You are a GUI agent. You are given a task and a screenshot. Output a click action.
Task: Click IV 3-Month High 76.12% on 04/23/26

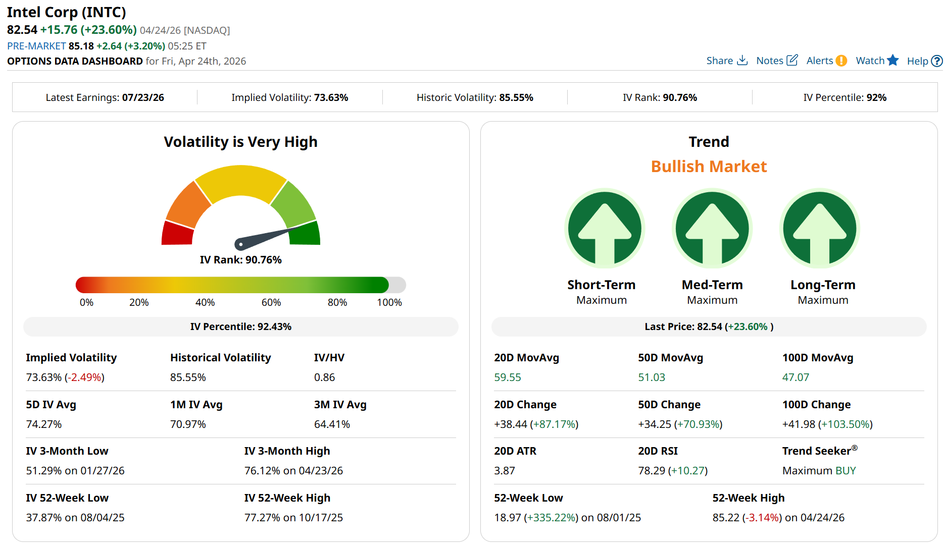tap(293, 471)
